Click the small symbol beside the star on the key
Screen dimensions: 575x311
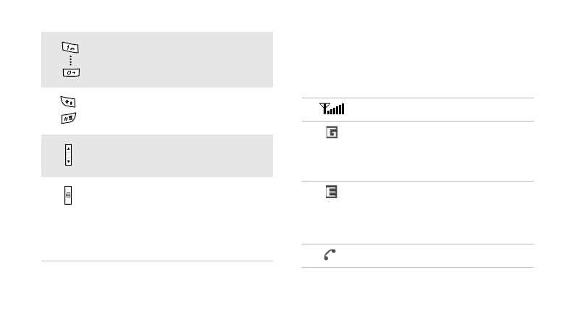72,103
